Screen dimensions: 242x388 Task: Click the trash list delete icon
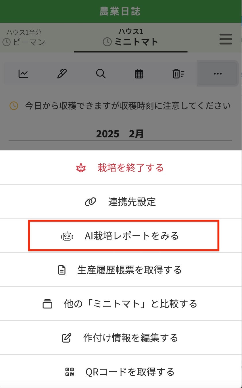[178, 74]
